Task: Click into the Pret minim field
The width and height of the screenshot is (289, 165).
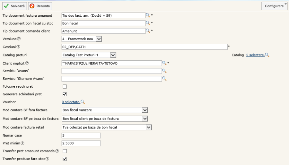Action: point(81,143)
